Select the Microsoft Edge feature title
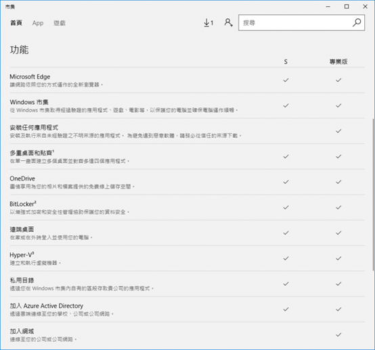This screenshot has height=350, width=375. click(30, 76)
